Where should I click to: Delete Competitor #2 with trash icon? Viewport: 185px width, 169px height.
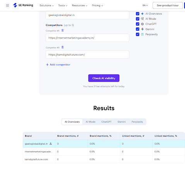(63, 47)
